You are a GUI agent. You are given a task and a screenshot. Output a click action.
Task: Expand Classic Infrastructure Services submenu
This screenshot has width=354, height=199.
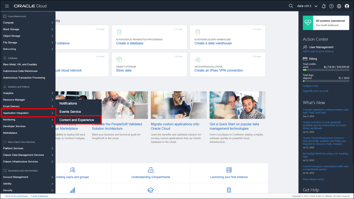point(28,161)
